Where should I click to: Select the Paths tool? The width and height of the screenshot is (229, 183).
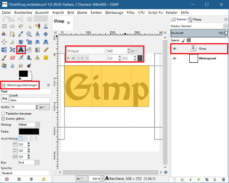[x=13, y=34]
